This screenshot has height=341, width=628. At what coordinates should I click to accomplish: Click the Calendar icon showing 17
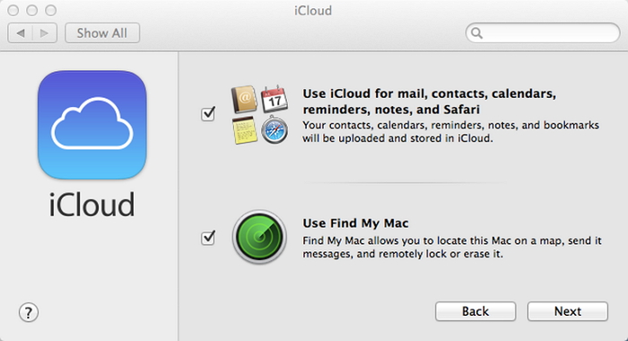click(275, 99)
